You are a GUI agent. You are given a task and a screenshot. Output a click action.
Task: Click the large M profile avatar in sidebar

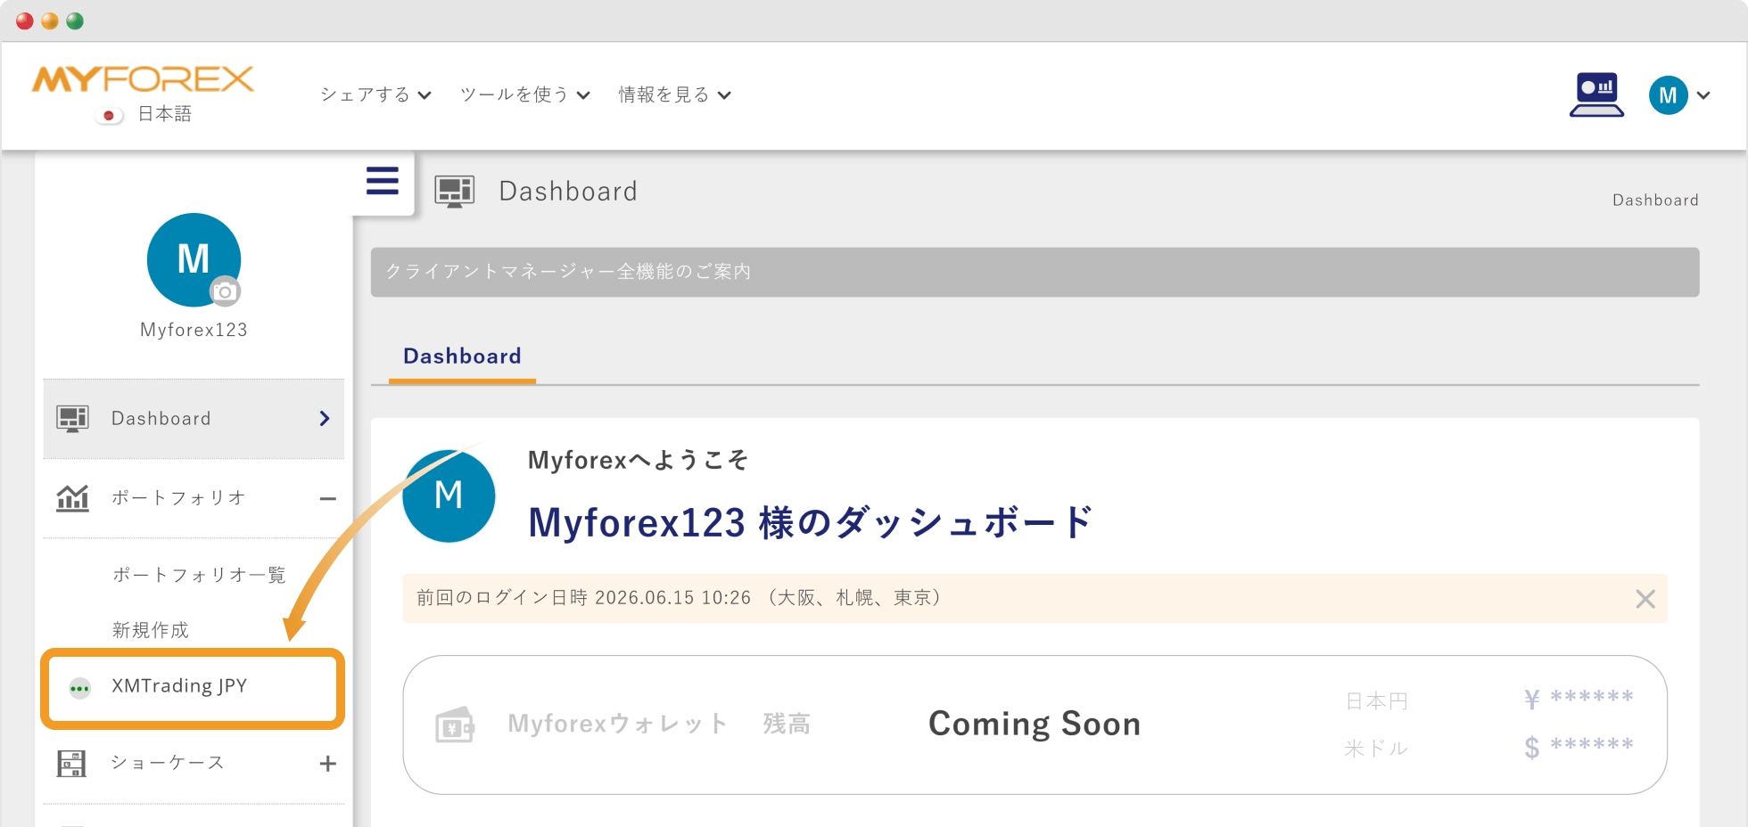point(194,259)
